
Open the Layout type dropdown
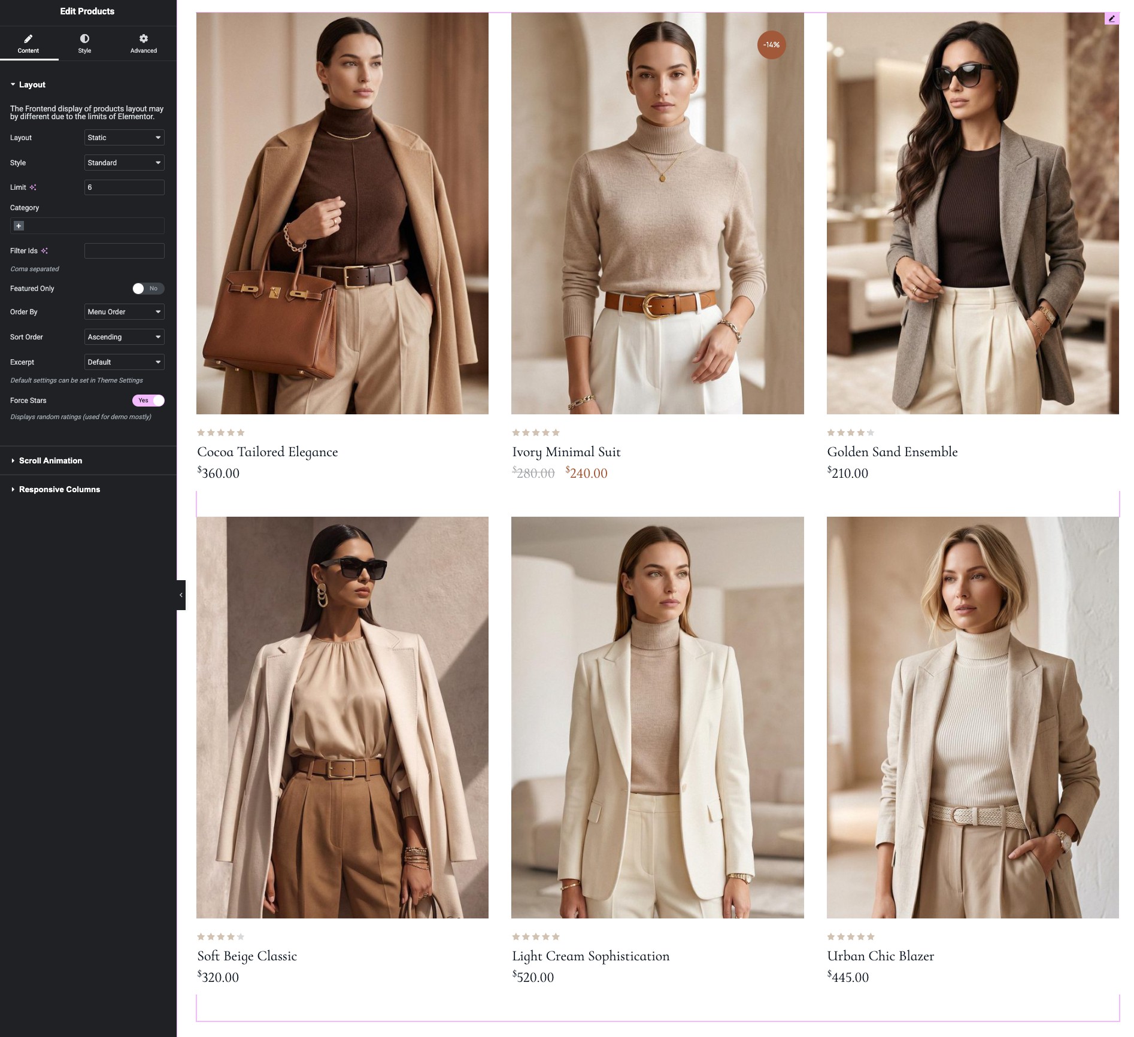pos(124,138)
